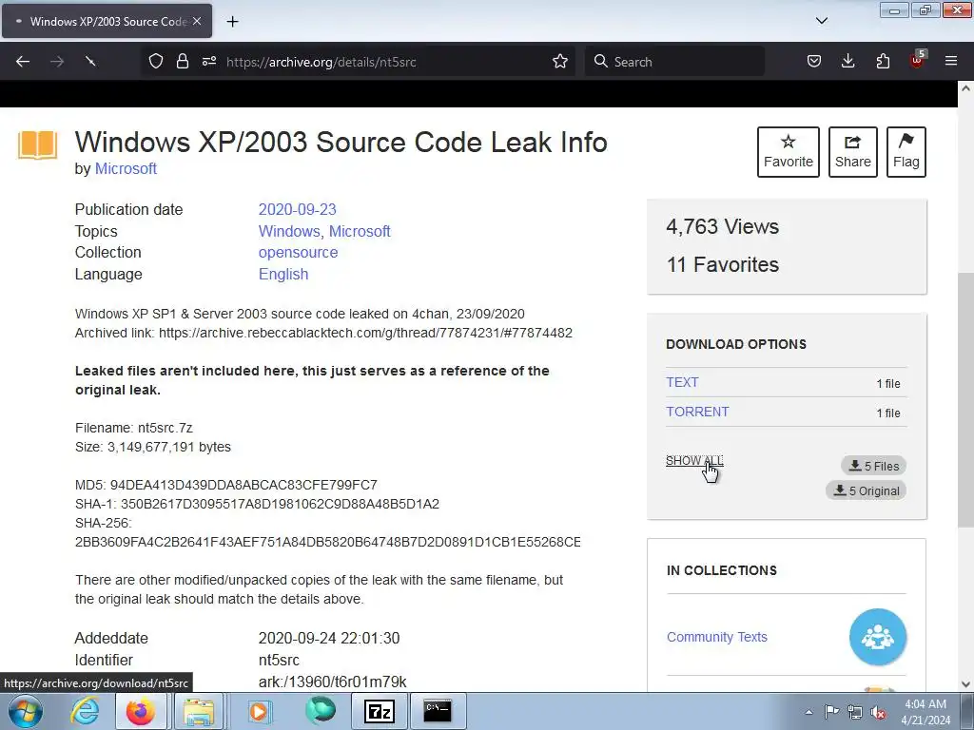Click the page vertical scrollbar thumb
Image resolution: width=974 pixels, height=730 pixels.
965,400
